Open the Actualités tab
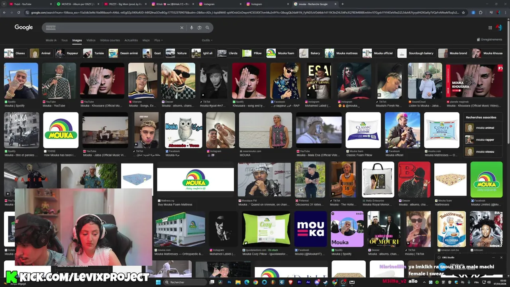The width and height of the screenshot is (510, 287). point(131,40)
